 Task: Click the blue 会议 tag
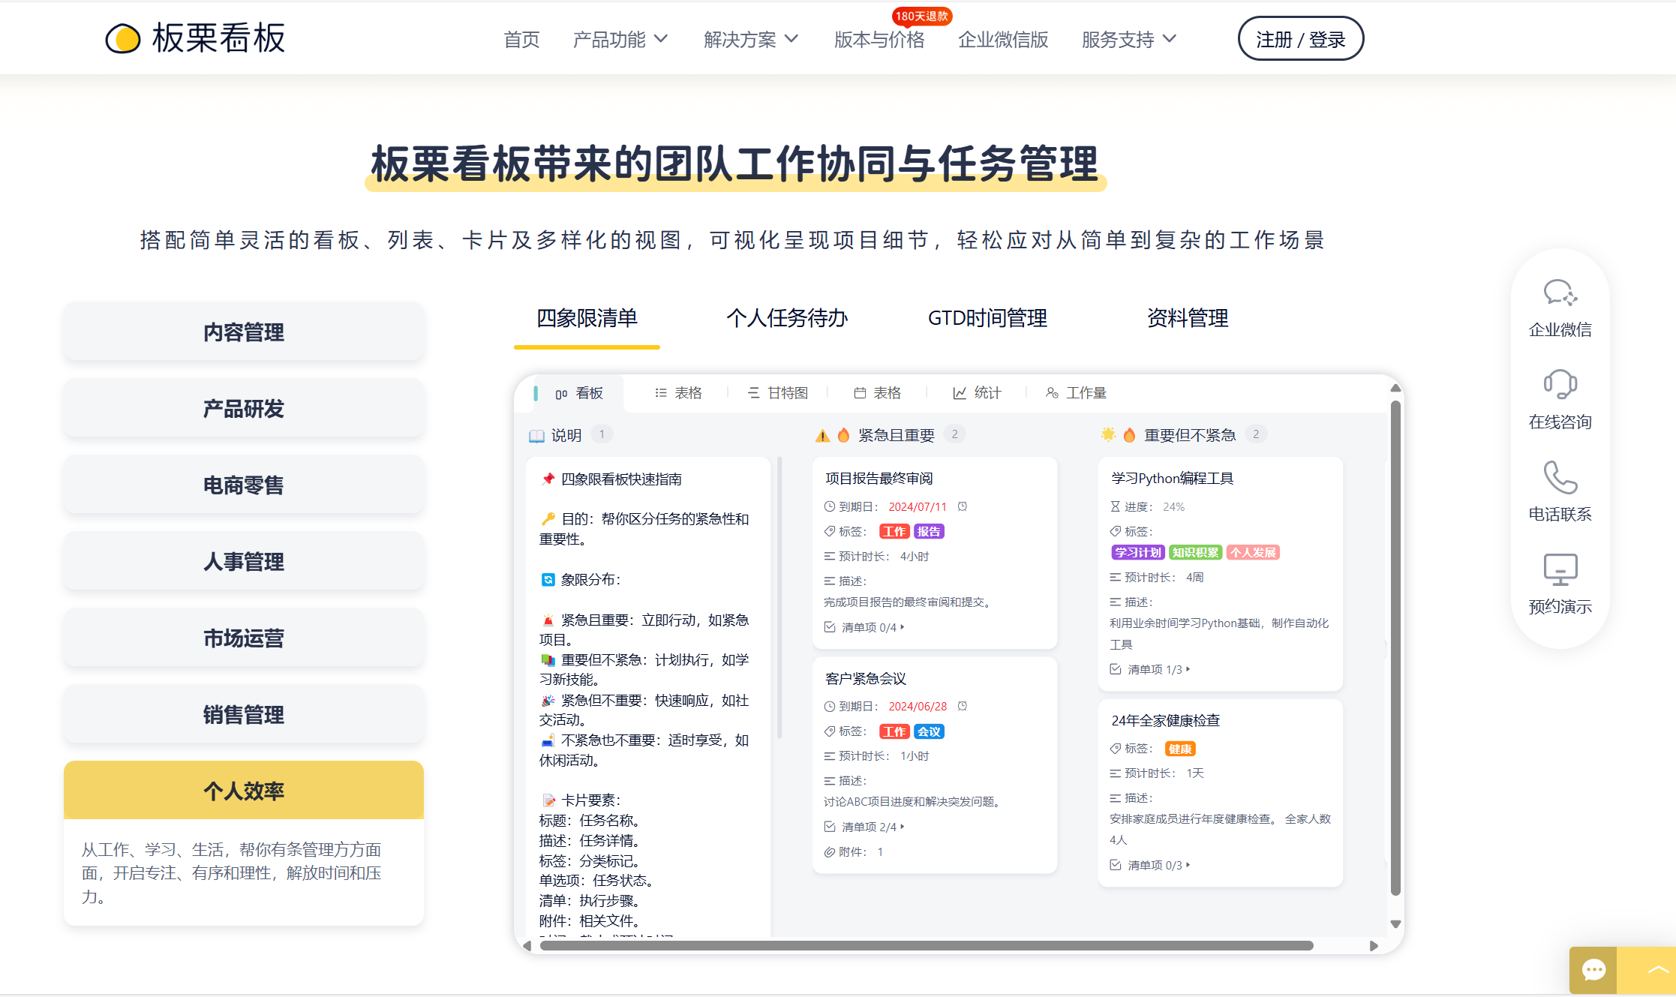pos(929,731)
